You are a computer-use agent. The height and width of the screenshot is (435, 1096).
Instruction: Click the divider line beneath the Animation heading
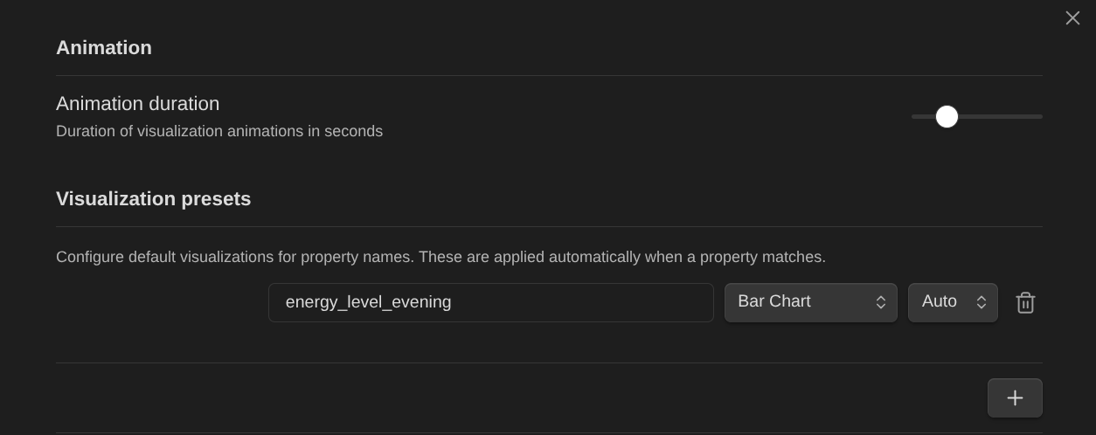[549, 76]
